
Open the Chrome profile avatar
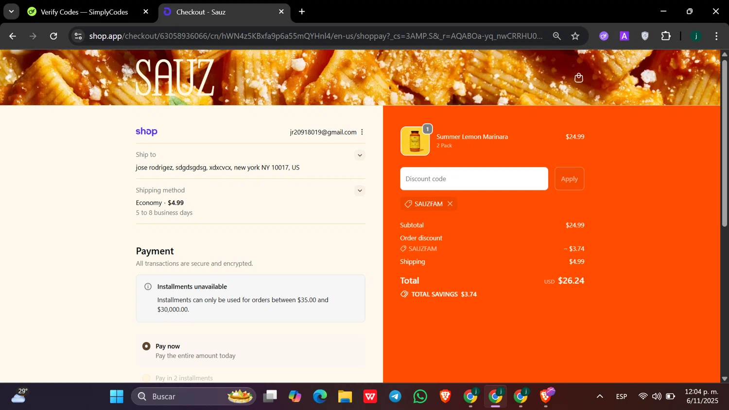pos(696,36)
